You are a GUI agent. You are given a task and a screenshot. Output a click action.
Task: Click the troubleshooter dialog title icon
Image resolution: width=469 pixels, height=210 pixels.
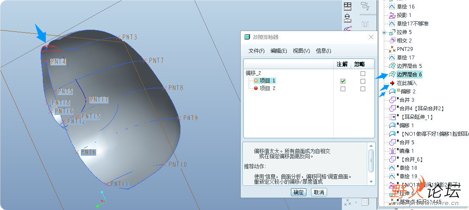tap(247, 37)
